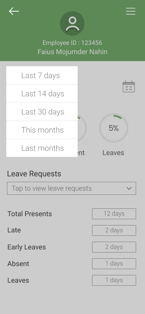Tap the Late 2 days box

(114, 230)
